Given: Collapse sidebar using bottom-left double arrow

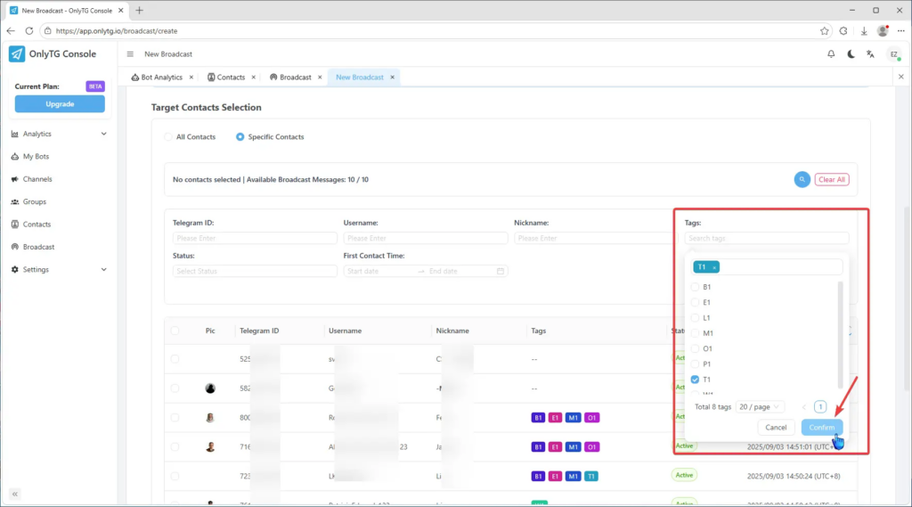Looking at the screenshot, I should coord(15,494).
